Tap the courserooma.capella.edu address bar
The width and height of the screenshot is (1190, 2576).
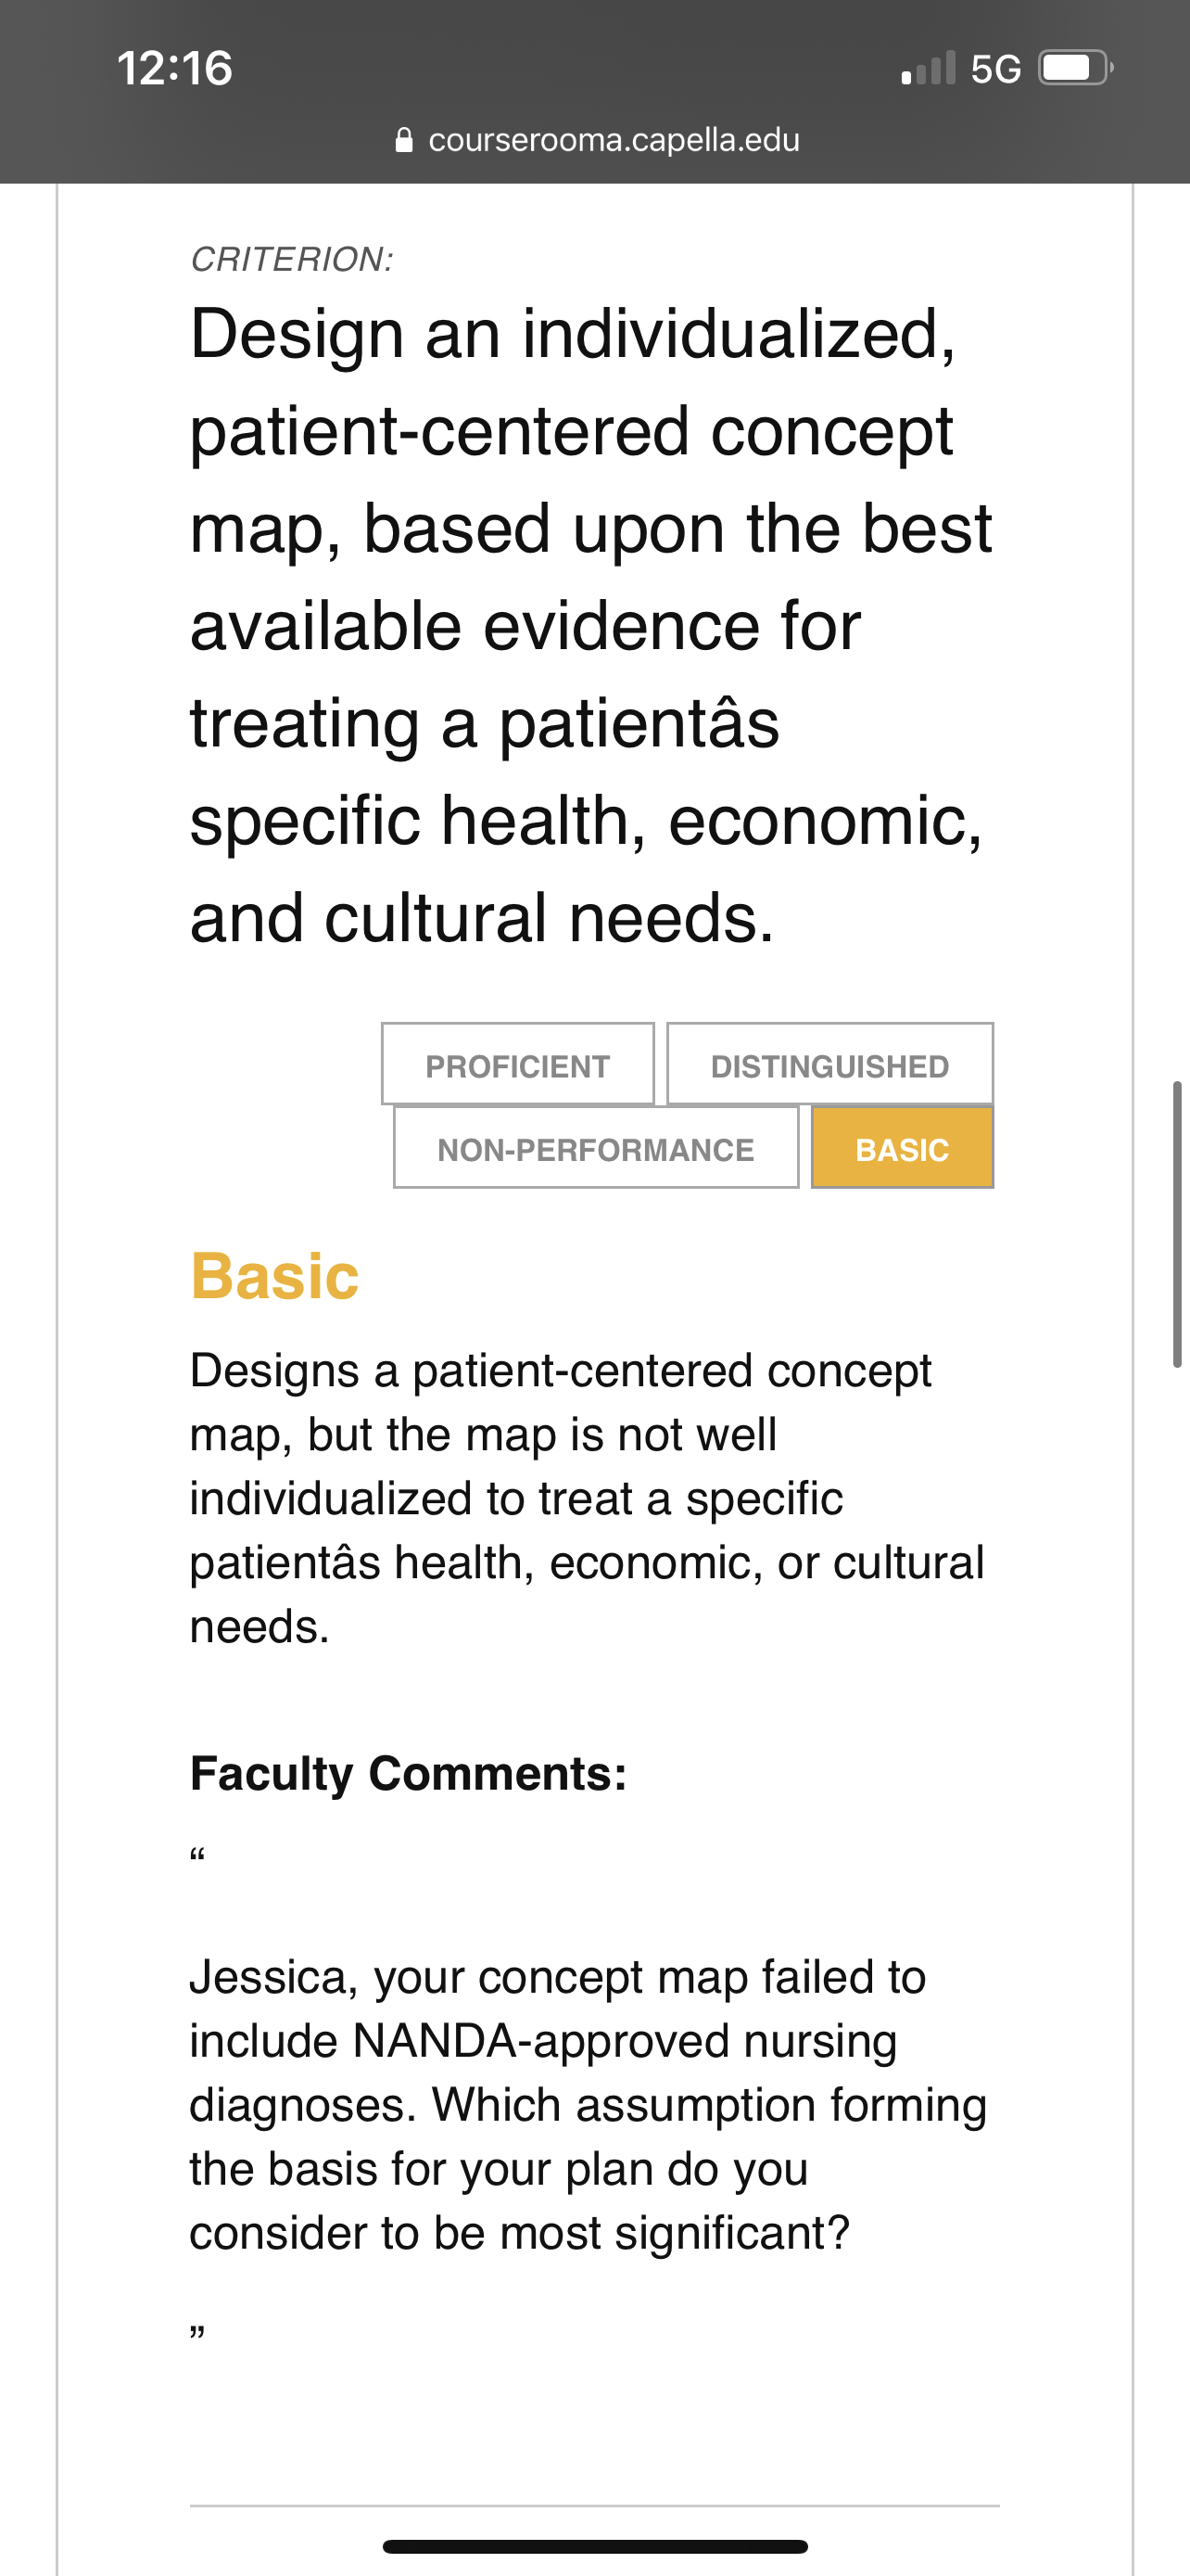[x=598, y=140]
